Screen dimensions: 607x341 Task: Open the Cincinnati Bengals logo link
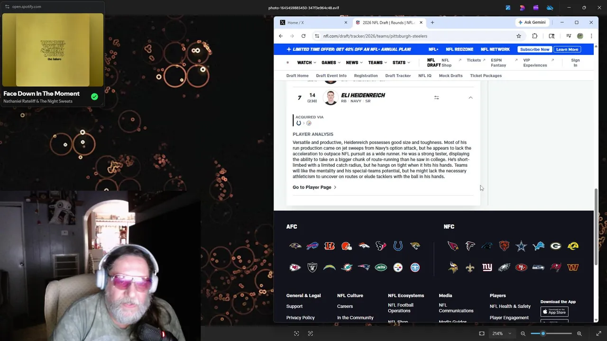click(330, 246)
